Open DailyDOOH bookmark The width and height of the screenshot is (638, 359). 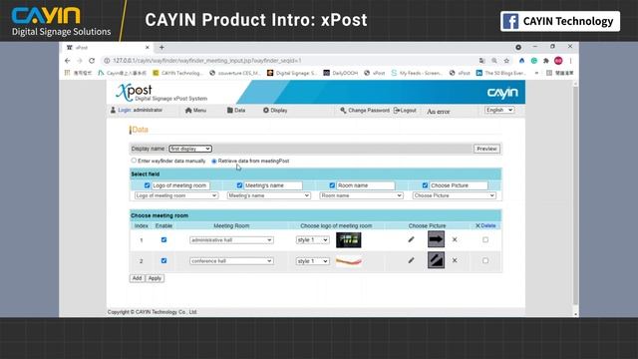pos(341,73)
